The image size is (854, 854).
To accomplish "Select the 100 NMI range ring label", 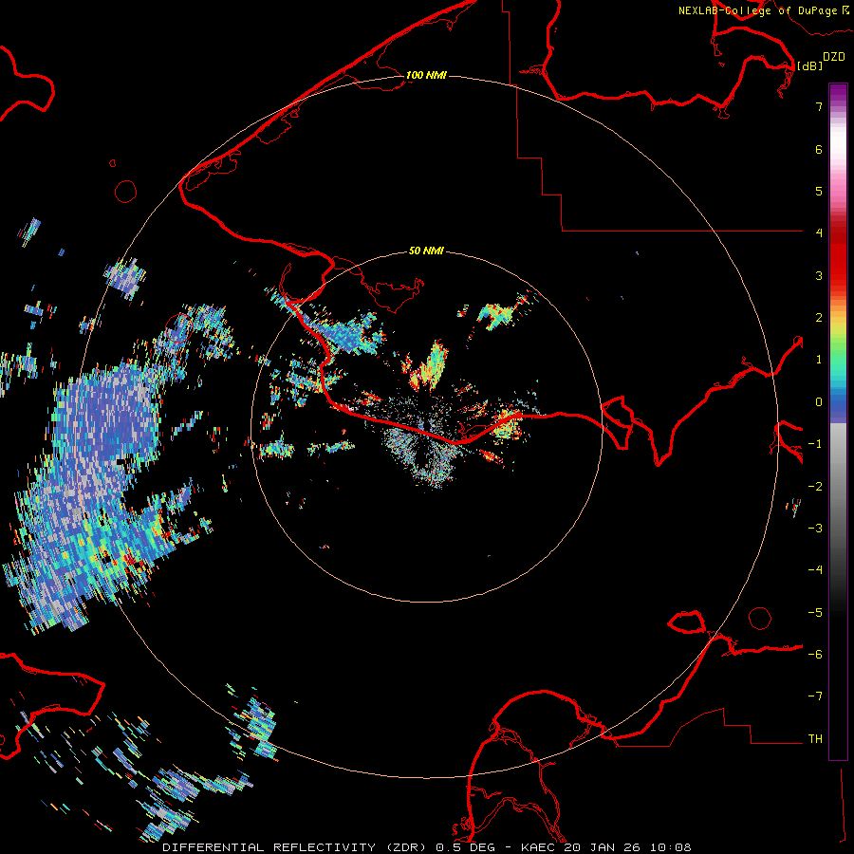I will [x=426, y=75].
